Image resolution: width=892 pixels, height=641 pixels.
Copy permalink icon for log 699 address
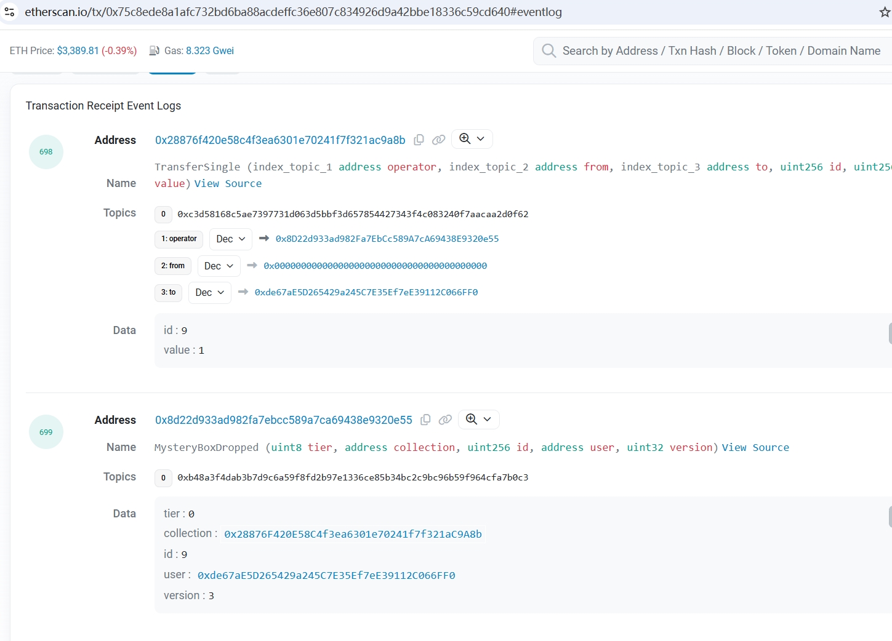(445, 420)
